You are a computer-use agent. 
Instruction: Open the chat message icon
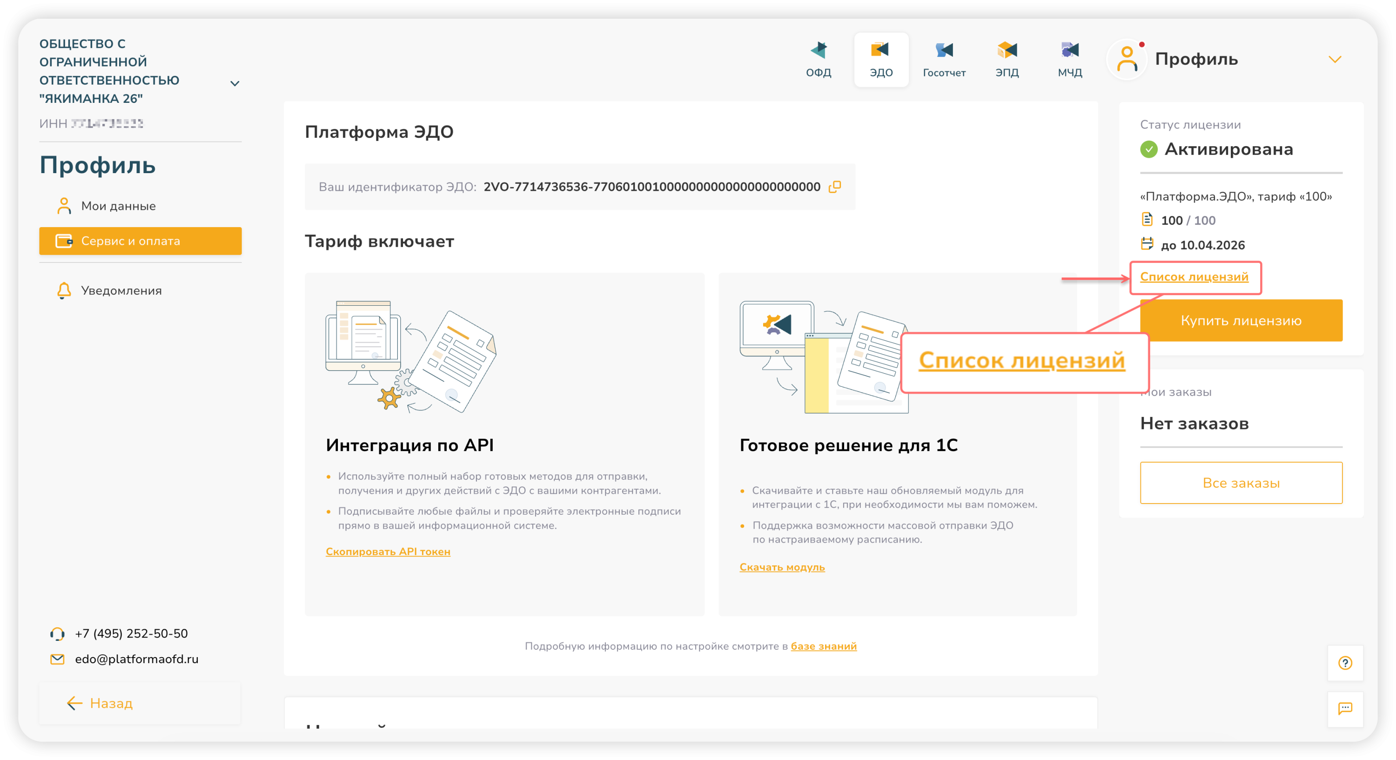[1345, 708]
